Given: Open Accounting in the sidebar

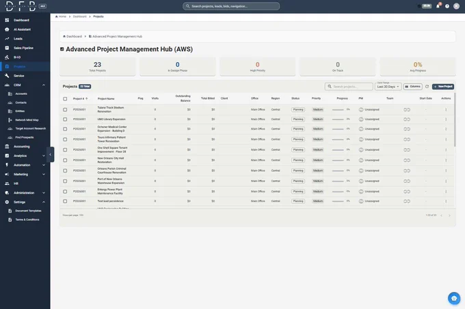Looking at the screenshot, I should pyautogui.click(x=25, y=147).
